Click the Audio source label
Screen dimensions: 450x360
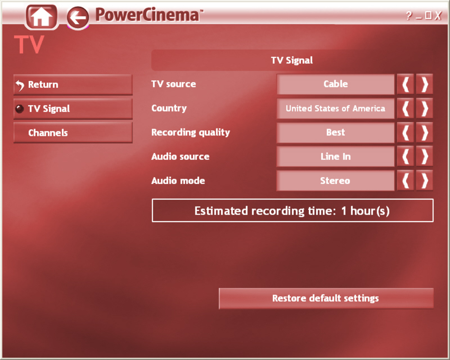(x=180, y=157)
